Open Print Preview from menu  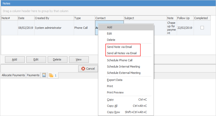click(x=126, y=93)
